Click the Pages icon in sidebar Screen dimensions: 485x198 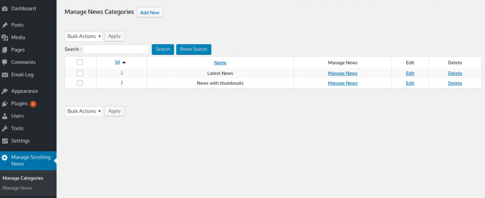5,50
